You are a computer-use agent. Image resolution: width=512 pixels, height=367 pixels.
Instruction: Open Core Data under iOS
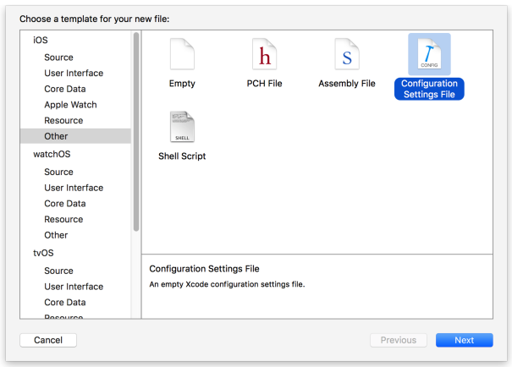(64, 89)
